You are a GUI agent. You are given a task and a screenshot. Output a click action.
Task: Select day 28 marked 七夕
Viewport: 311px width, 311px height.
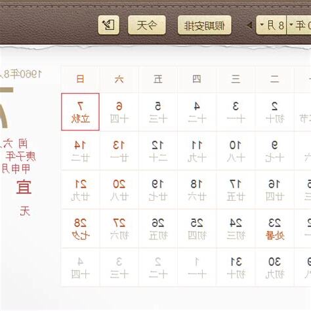80,228
